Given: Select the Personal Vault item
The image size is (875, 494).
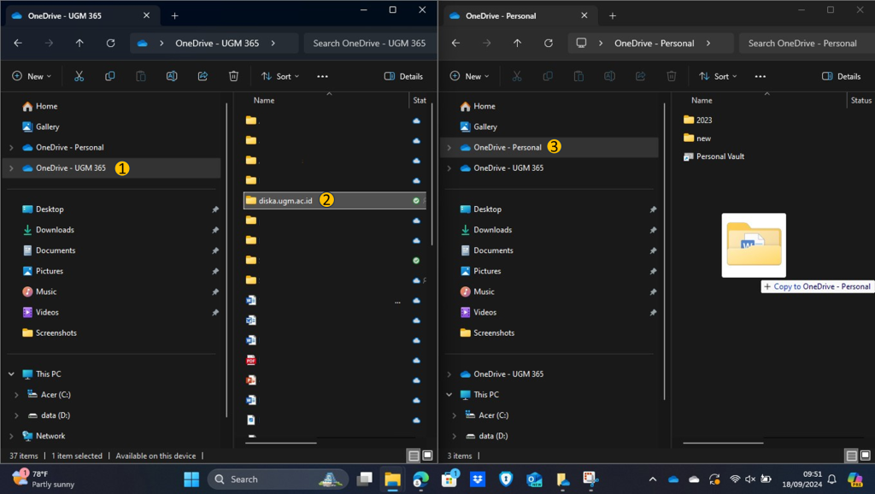Looking at the screenshot, I should pos(714,156).
